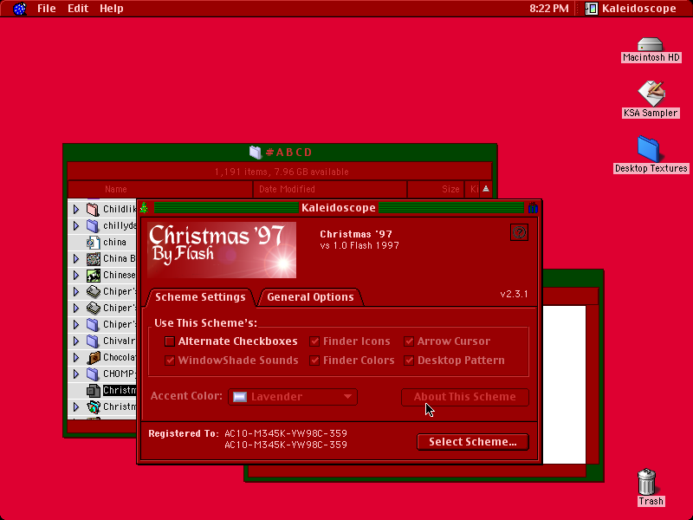Open the File menu
Viewport: 693px width, 520px height.
pyautogui.click(x=47, y=9)
